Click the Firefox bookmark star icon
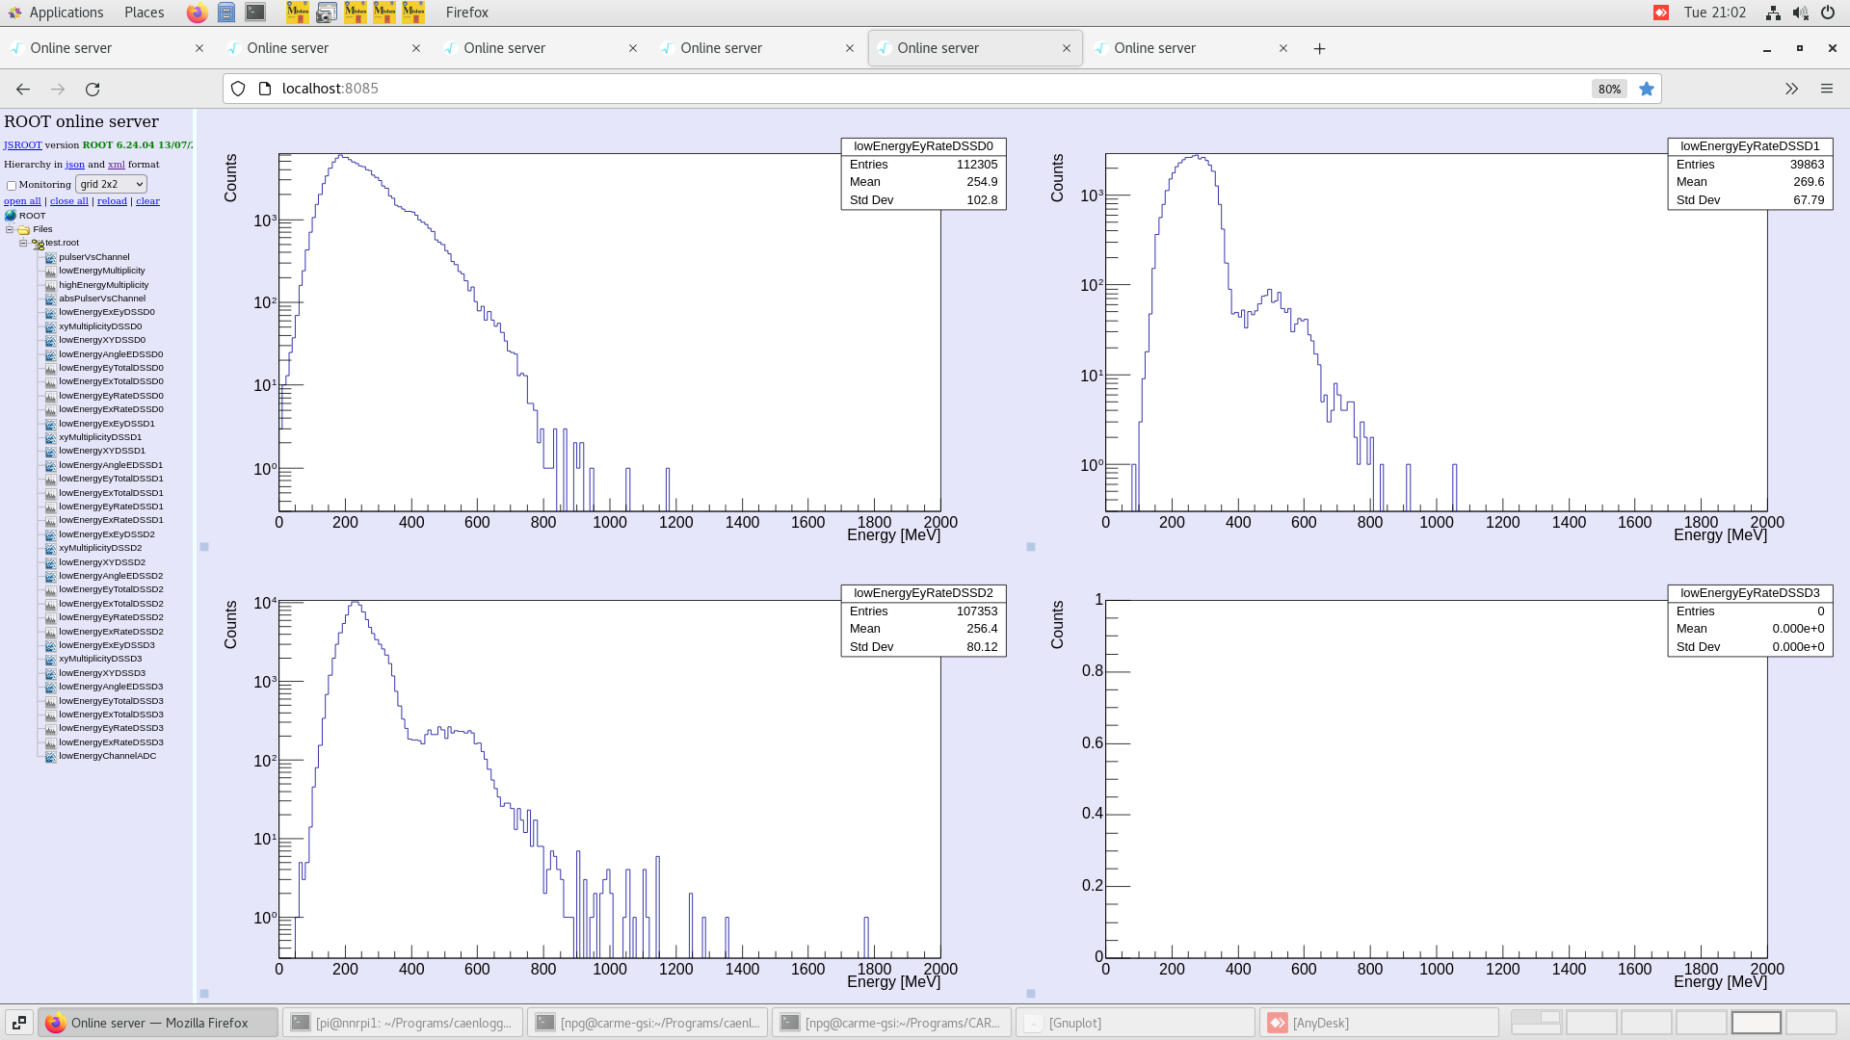1850x1040 pixels. pos(1647,89)
